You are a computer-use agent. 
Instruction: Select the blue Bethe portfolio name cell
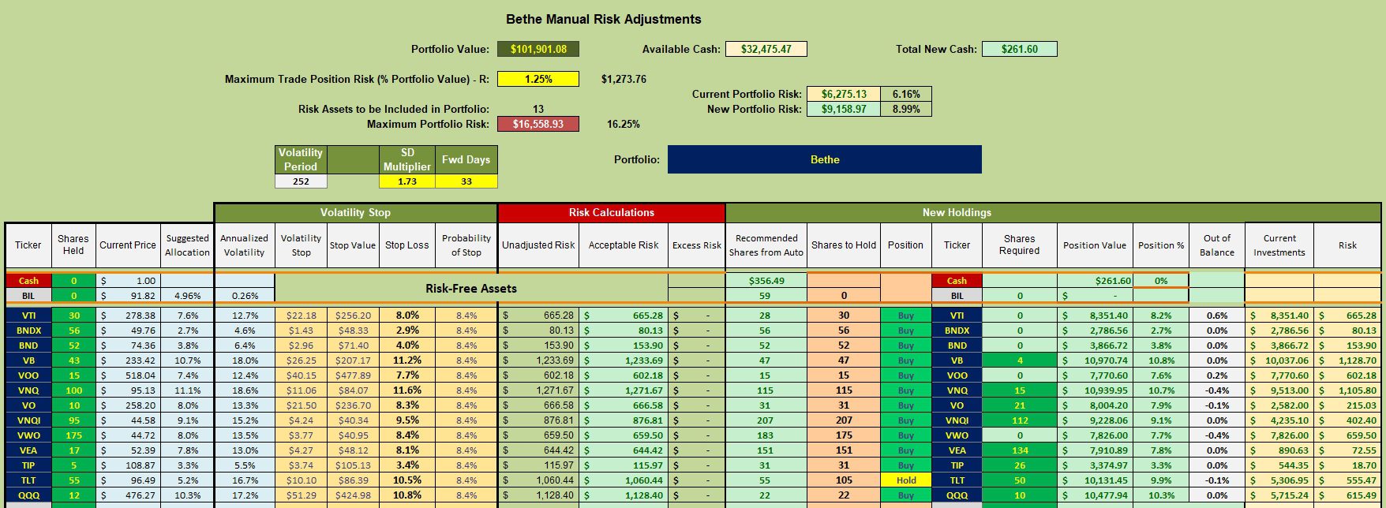point(825,159)
